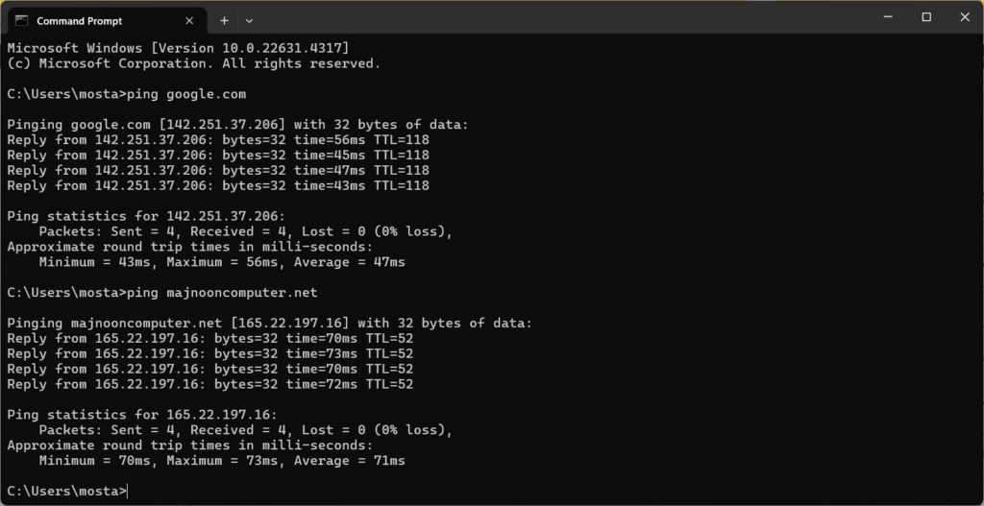Expand the new tab profile dropdown
The height and width of the screenshot is (506, 984).
pyautogui.click(x=249, y=20)
